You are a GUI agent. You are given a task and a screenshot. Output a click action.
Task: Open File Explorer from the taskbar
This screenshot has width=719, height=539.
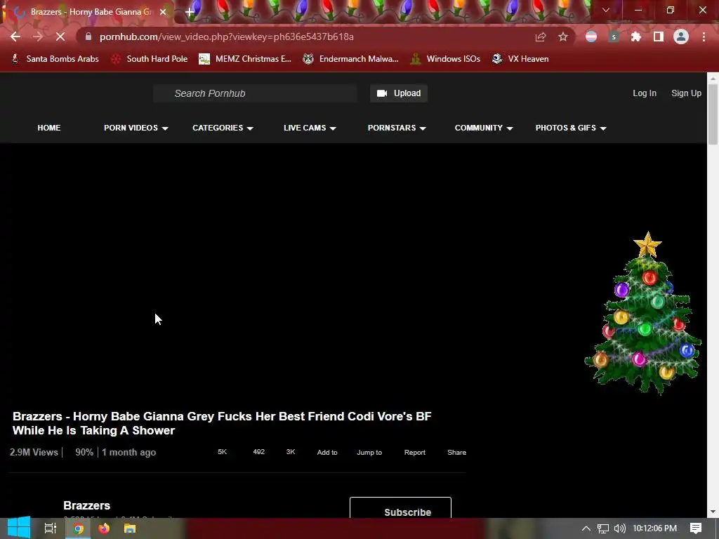(130, 528)
